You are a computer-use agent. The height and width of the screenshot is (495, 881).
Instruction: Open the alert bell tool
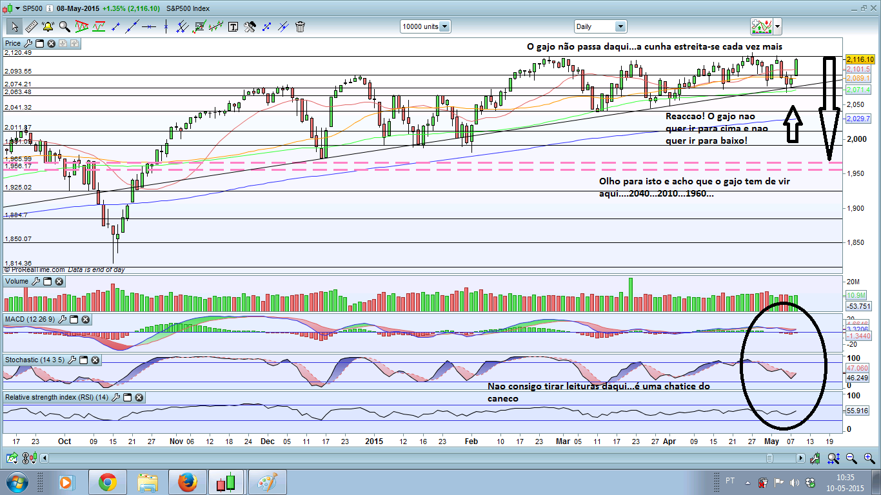48,26
